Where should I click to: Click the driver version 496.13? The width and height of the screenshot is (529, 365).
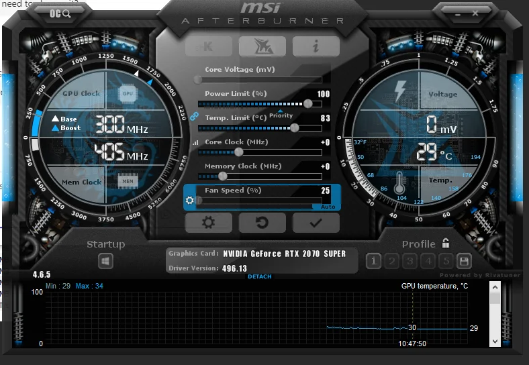[234, 268]
